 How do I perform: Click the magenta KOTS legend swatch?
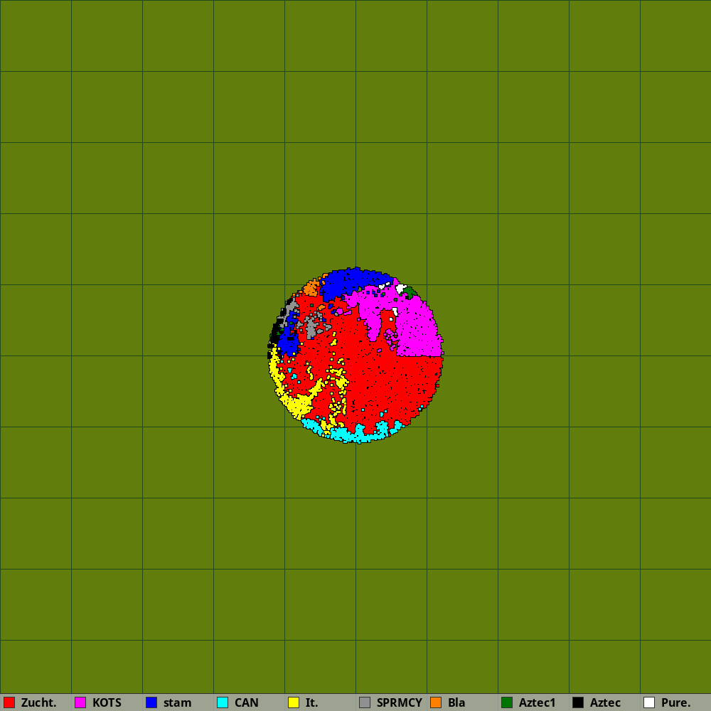pyautogui.click(x=80, y=702)
